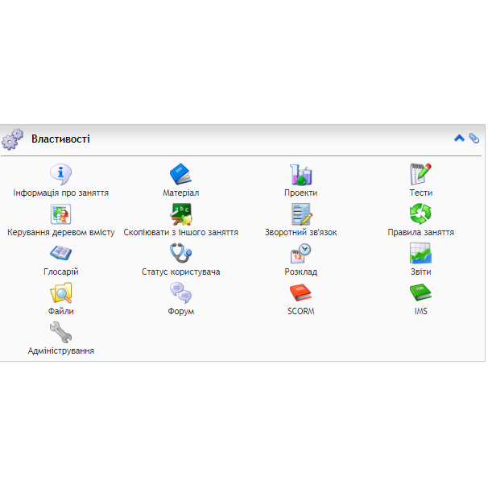This screenshot has height=485, width=488.
Task: Click the Форум speech bubbles icon
Action: coord(181,293)
